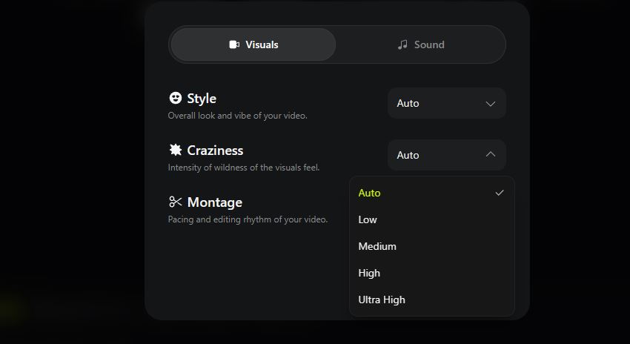Click the Craziness field showing Auto
This screenshot has width=630, height=344.
[437, 155]
